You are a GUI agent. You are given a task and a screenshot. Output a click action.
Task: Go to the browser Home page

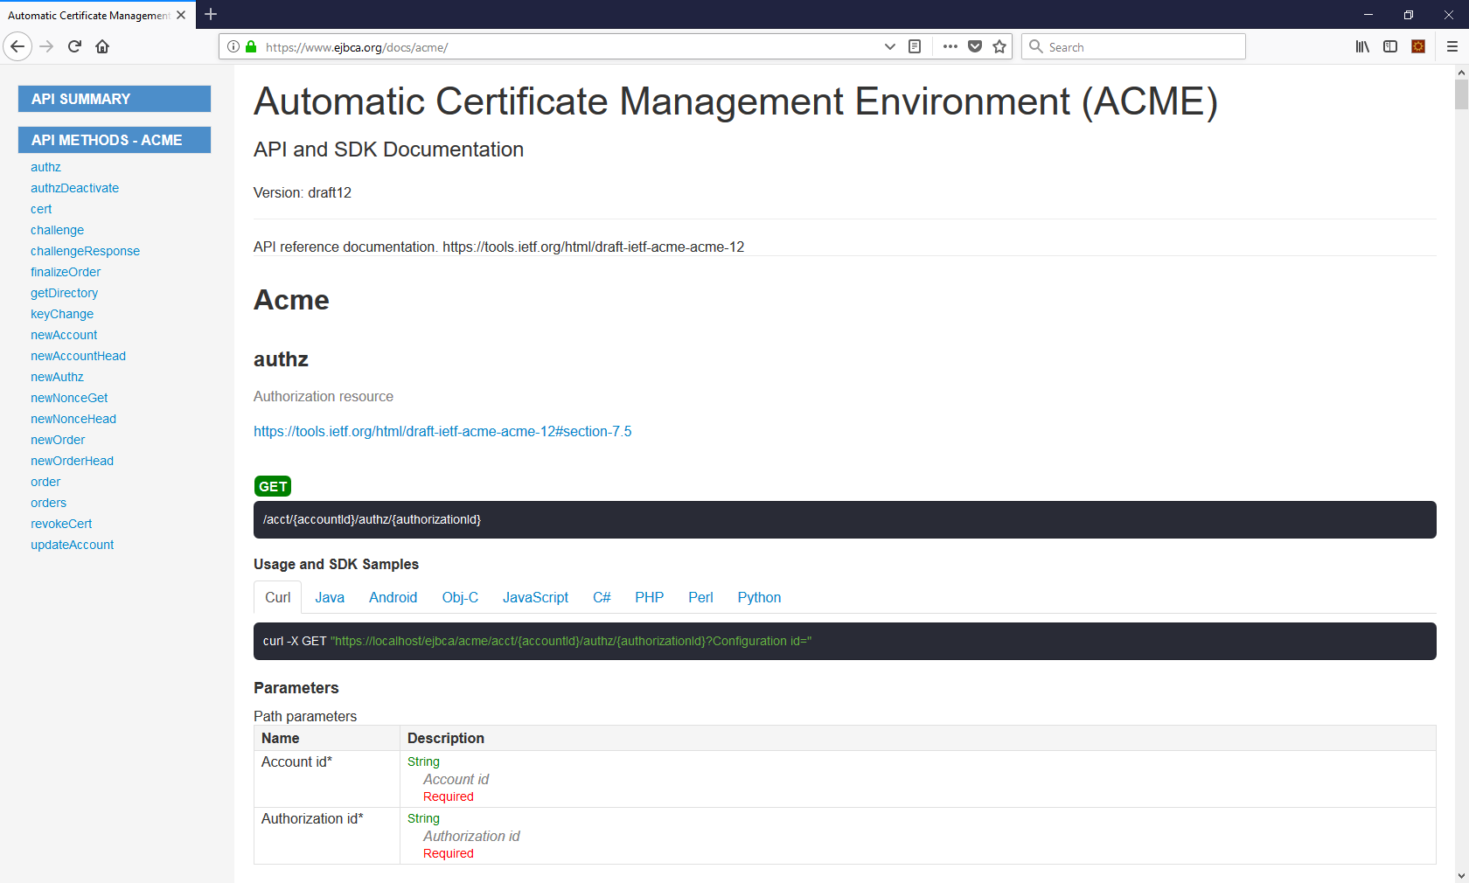pos(102,46)
